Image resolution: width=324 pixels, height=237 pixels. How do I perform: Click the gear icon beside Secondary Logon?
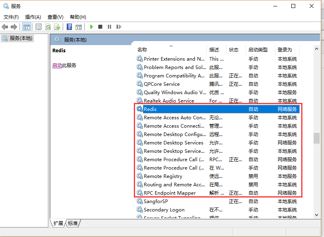tap(140, 209)
